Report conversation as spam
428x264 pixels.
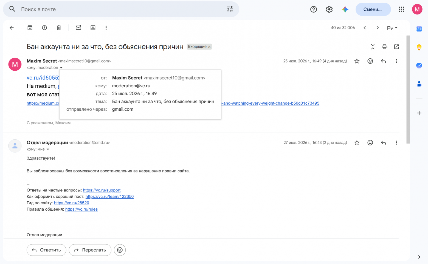(44, 28)
